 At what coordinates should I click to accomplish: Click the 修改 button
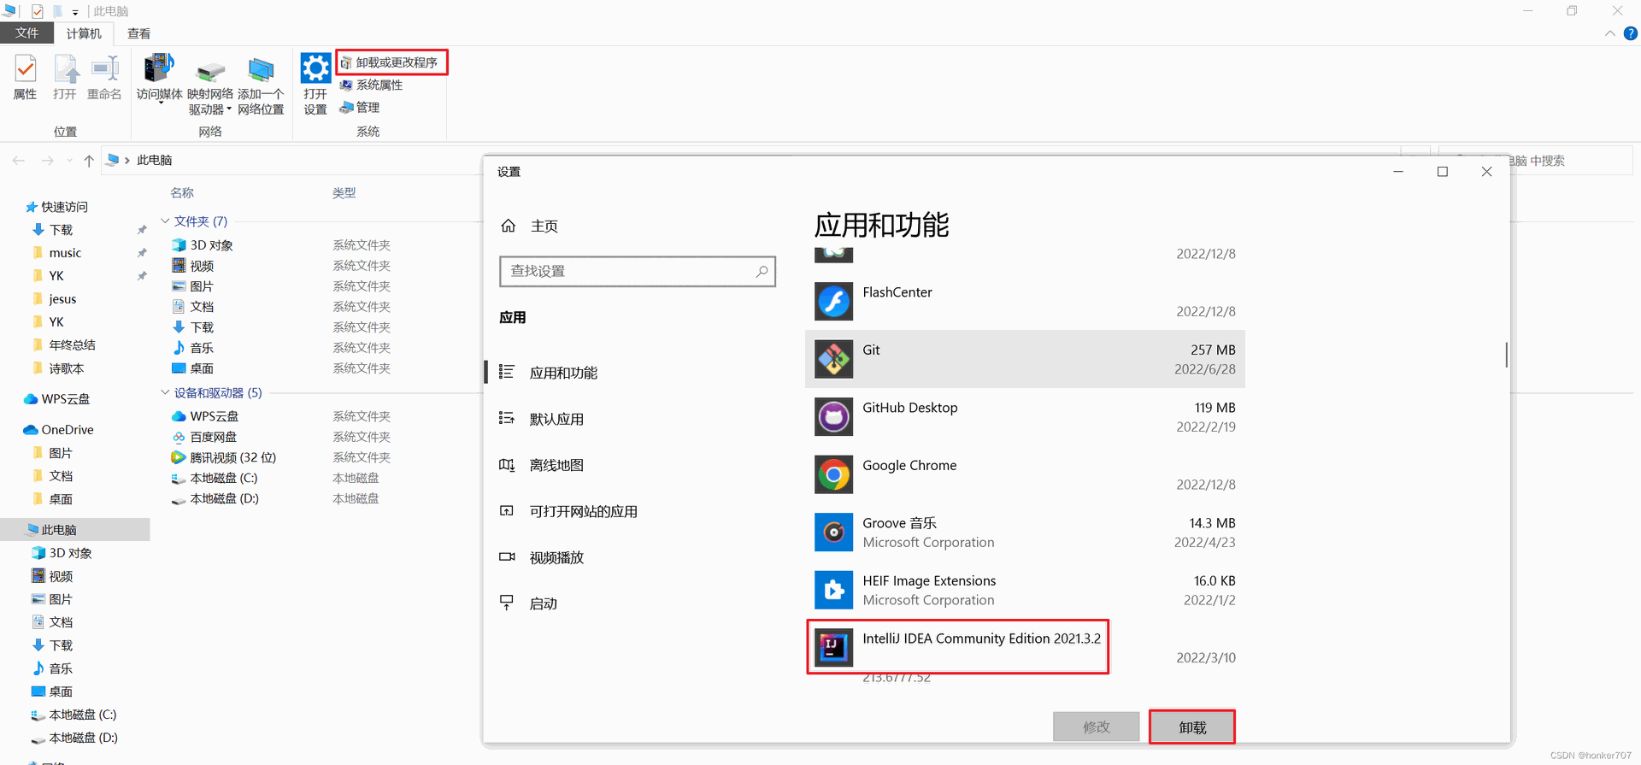coord(1097,727)
